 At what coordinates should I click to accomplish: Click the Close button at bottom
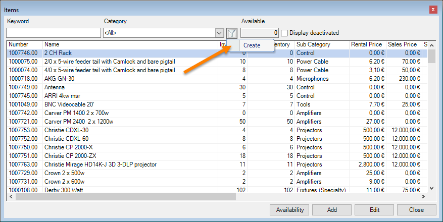(x=416, y=210)
